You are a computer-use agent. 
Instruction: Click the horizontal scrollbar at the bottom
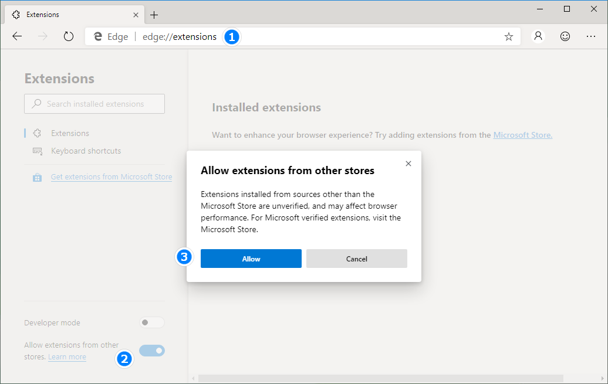(x=381, y=378)
